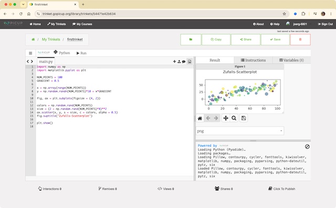Click the save figure floppy disk icon
The height and width of the screenshot is (208, 336).
point(244,118)
